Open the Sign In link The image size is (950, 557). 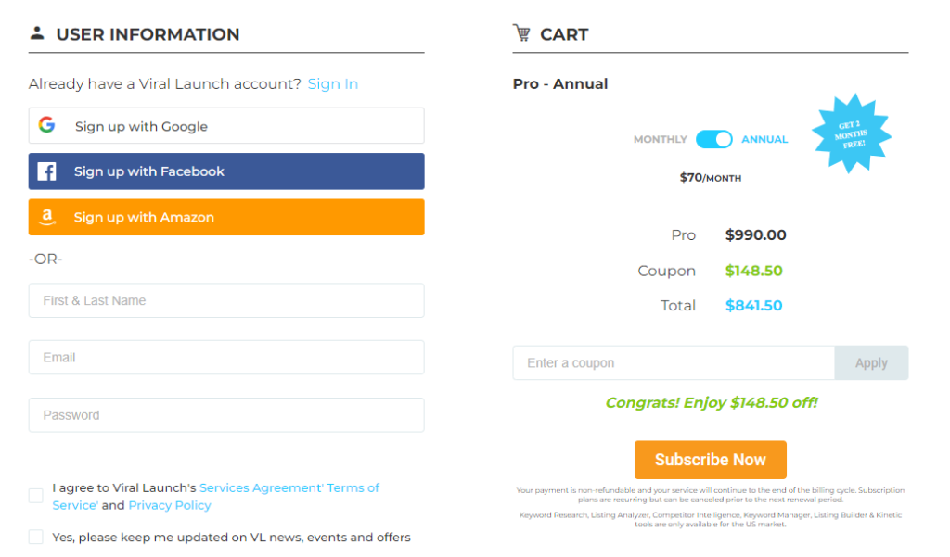click(332, 83)
